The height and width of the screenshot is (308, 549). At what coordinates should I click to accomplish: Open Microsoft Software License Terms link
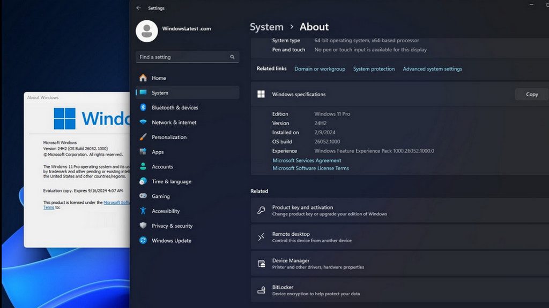coord(310,168)
